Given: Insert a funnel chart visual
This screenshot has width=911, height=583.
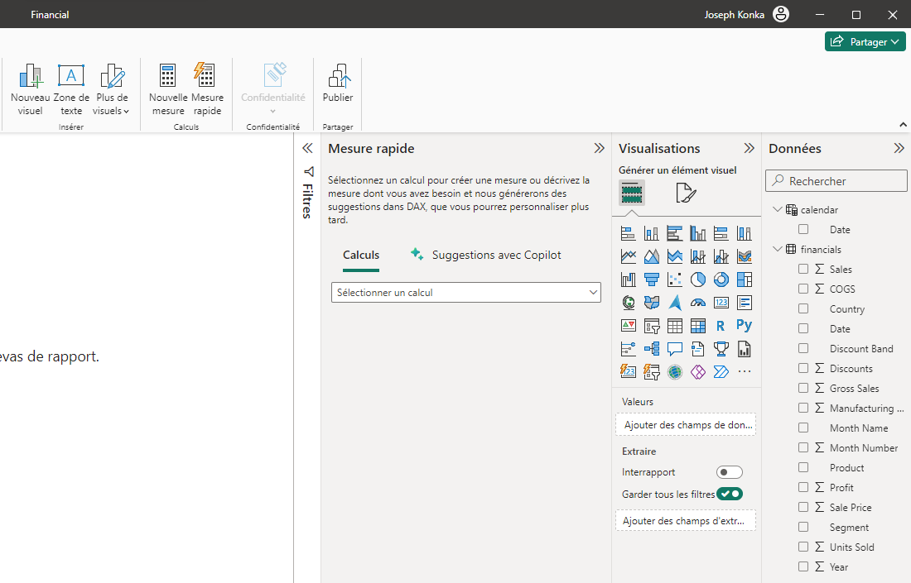Looking at the screenshot, I should 651,279.
